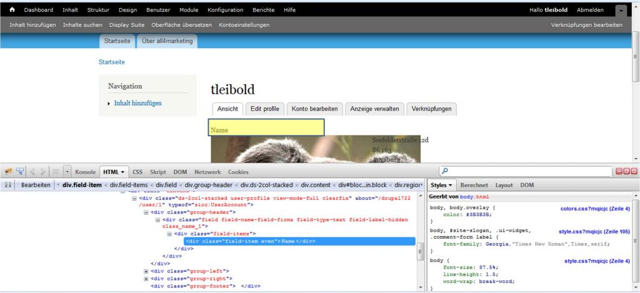Viewport: 640px width, 293px height.
Task: Click the command line list icon in Firebug
Action: tap(55, 171)
